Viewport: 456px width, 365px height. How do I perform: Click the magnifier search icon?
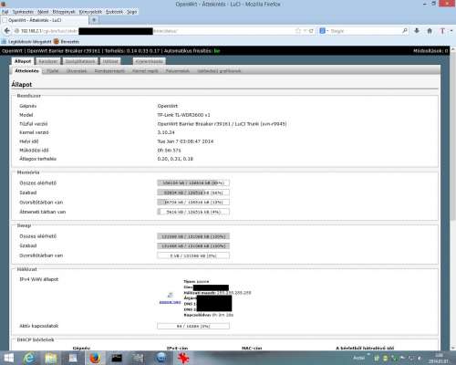click(405, 31)
